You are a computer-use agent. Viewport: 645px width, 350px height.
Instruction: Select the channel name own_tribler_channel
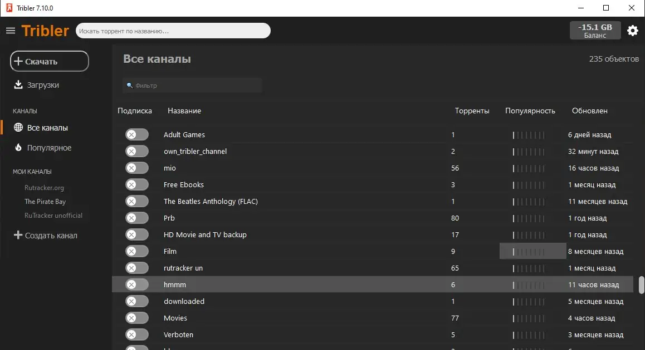[195, 152]
